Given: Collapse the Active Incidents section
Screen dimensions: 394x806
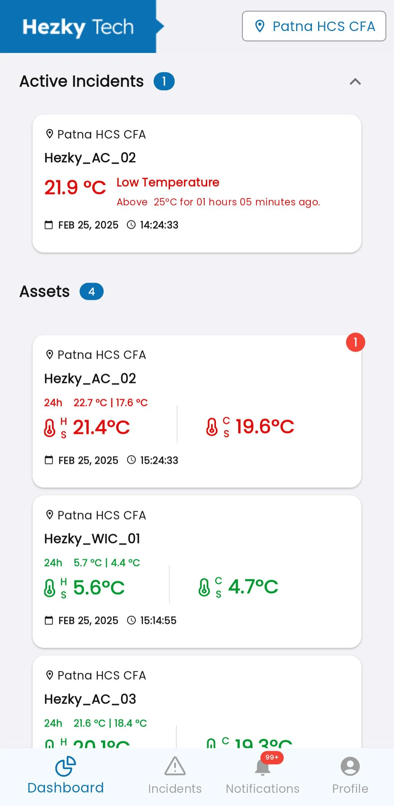Looking at the screenshot, I should [x=355, y=82].
